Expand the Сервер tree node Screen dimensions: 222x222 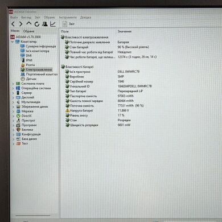coord(13,93)
